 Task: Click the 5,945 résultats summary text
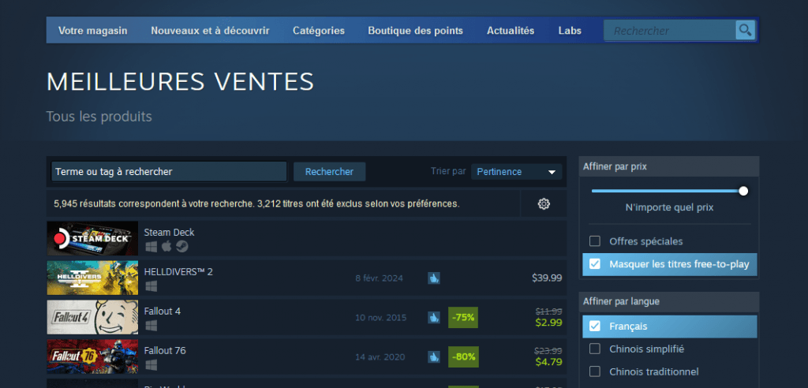pyautogui.click(x=256, y=203)
